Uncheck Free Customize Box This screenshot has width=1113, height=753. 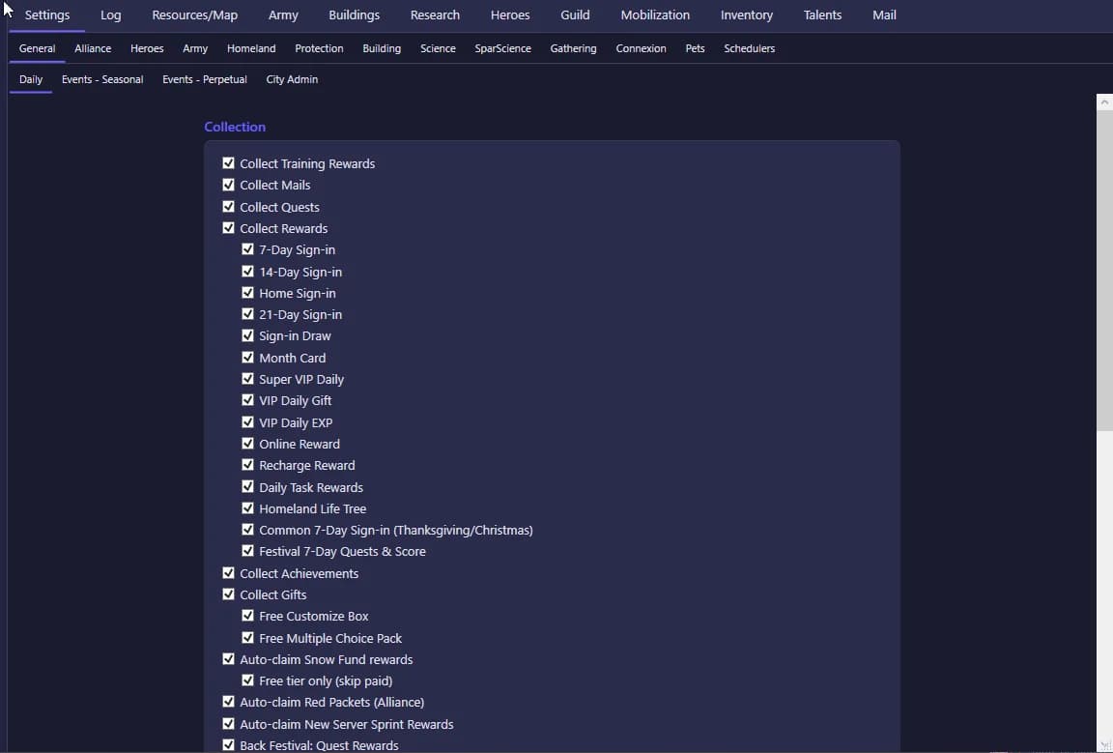point(247,616)
